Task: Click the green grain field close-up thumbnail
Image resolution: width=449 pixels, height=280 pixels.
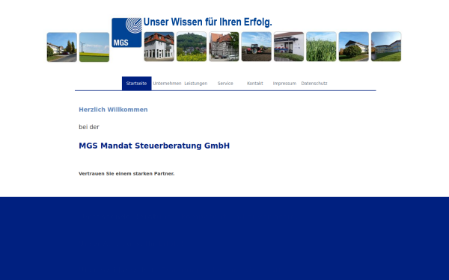Action: pos(321,46)
